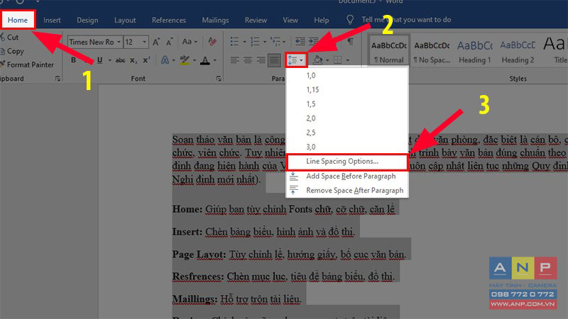Choose Add Space Before Paragraph
This screenshot has height=319, width=568.
[x=347, y=176]
